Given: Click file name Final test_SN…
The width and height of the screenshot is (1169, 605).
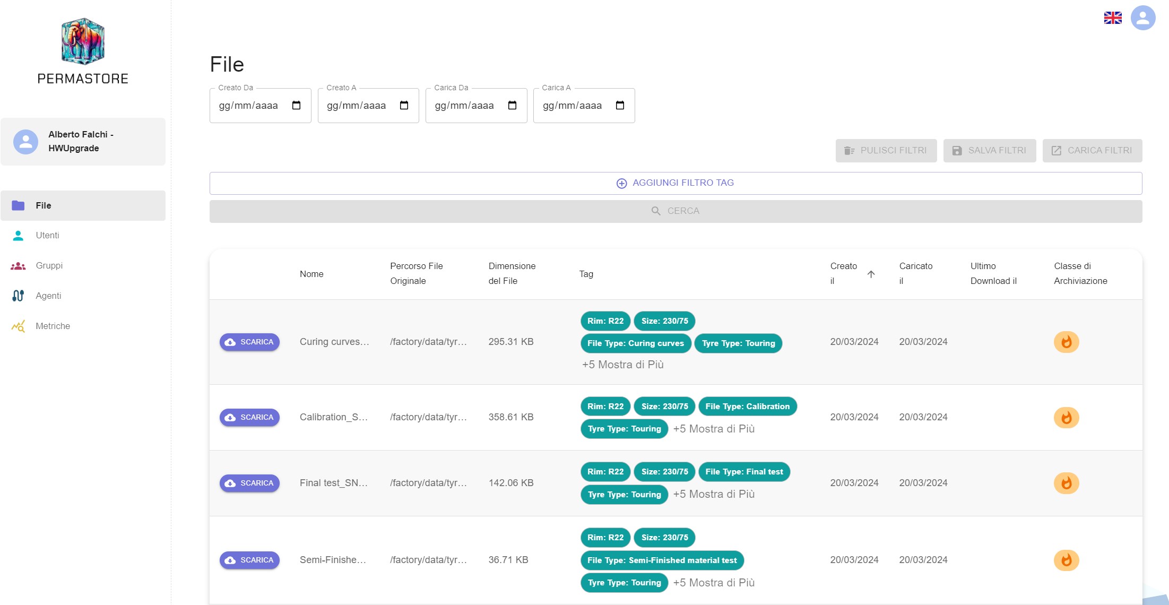Looking at the screenshot, I should (334, 483).
